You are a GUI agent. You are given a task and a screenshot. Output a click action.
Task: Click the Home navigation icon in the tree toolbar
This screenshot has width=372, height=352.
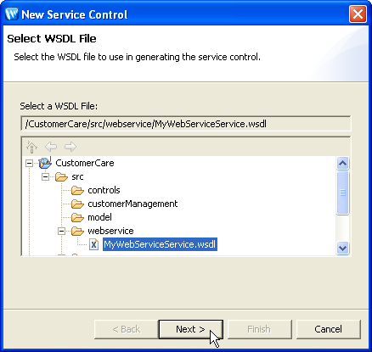(31, 147)
